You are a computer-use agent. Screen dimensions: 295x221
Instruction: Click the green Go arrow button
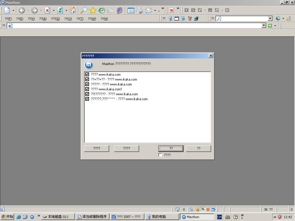(x=270, y=26)
